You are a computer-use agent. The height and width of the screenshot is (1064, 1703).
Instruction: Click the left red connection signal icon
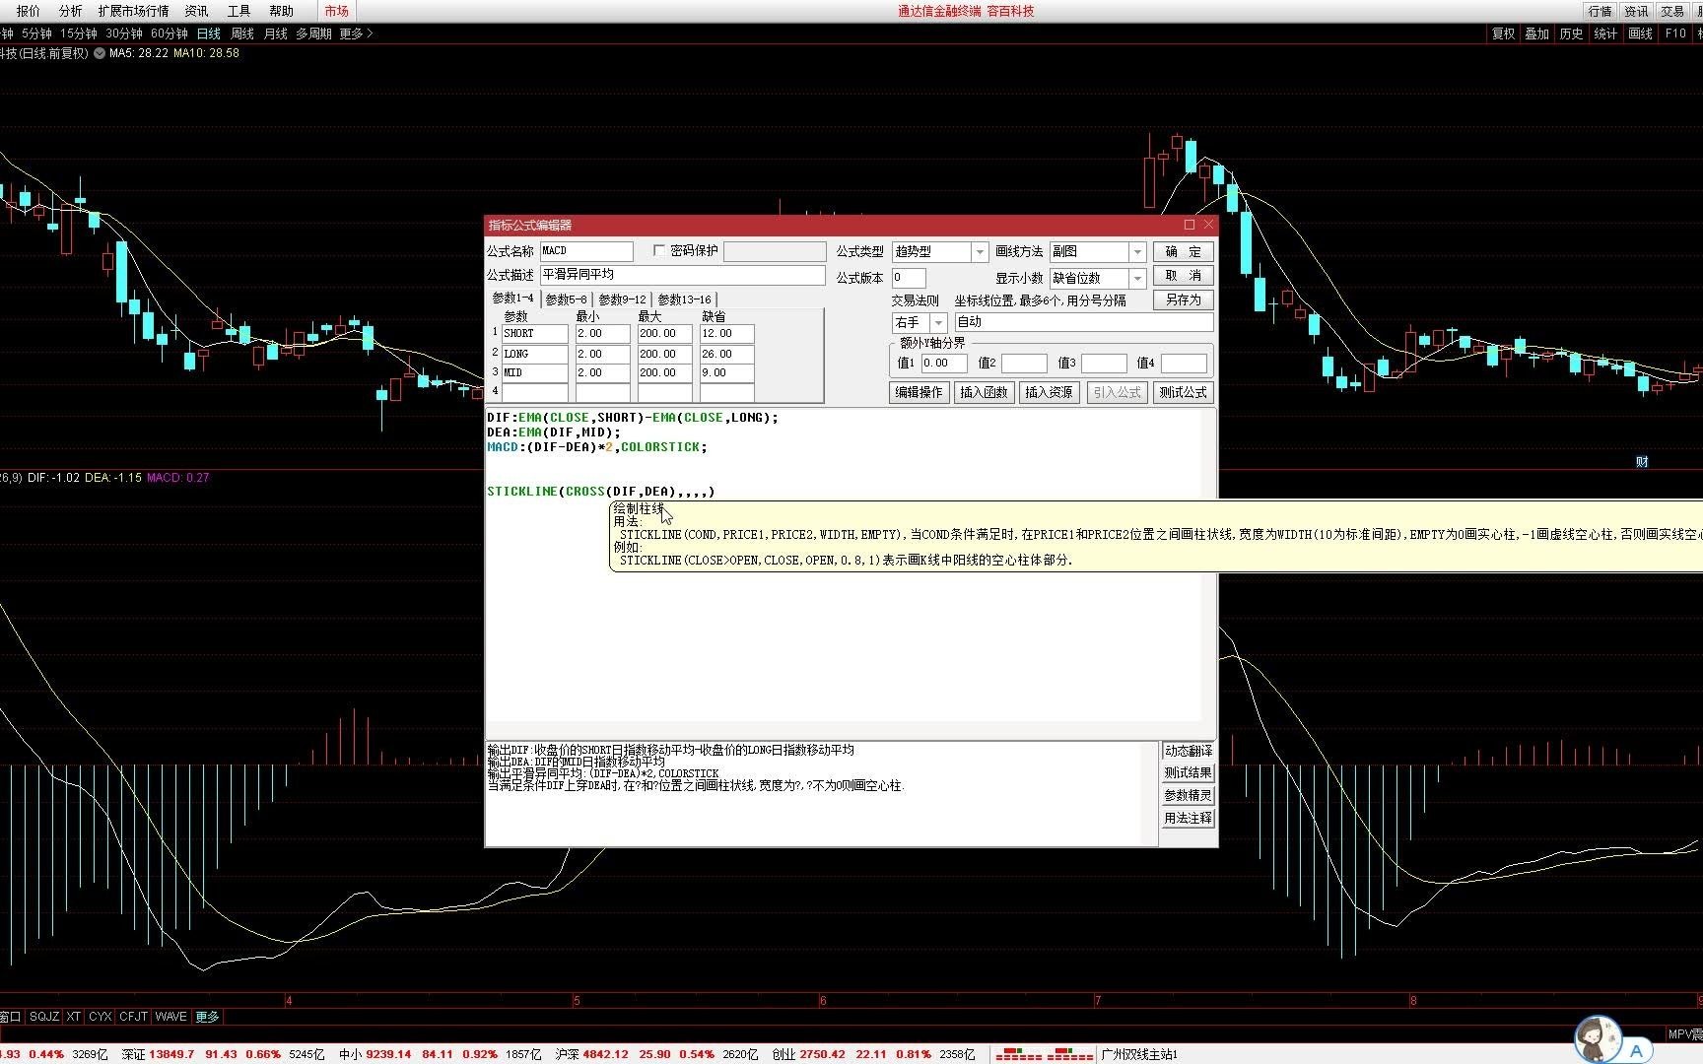pyautogui.click(x=1018, y=1053)
